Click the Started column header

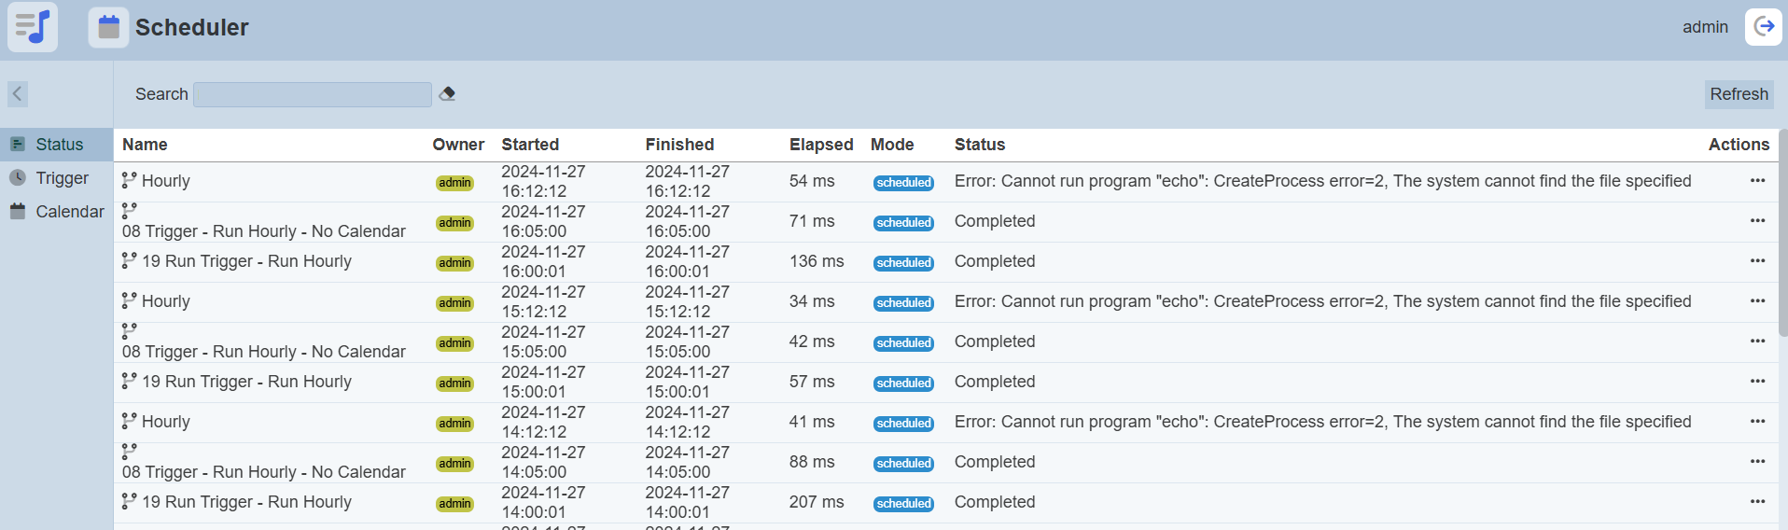530,145
